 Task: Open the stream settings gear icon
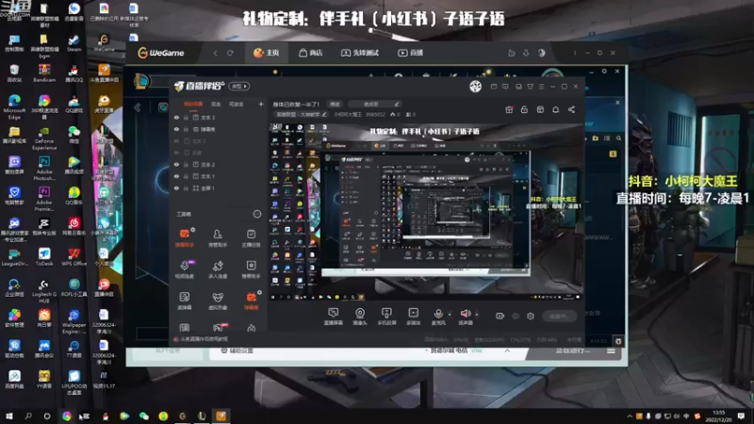tap(531, 316)
